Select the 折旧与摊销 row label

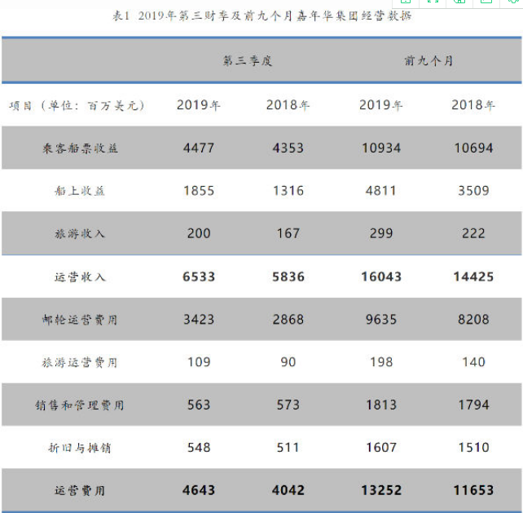pos(80,449)
